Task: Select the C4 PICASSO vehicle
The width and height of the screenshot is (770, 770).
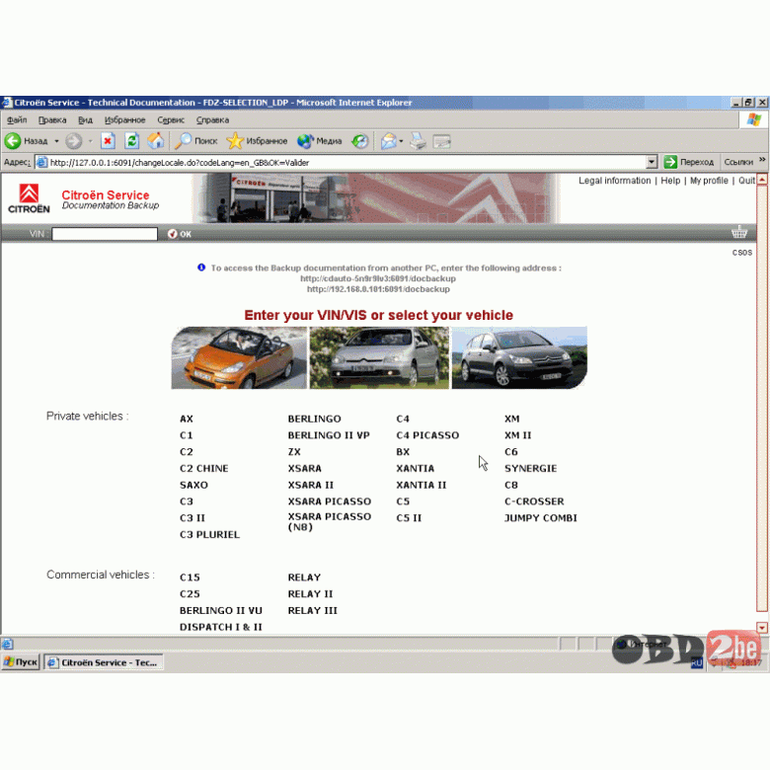Action: (427, 435)
